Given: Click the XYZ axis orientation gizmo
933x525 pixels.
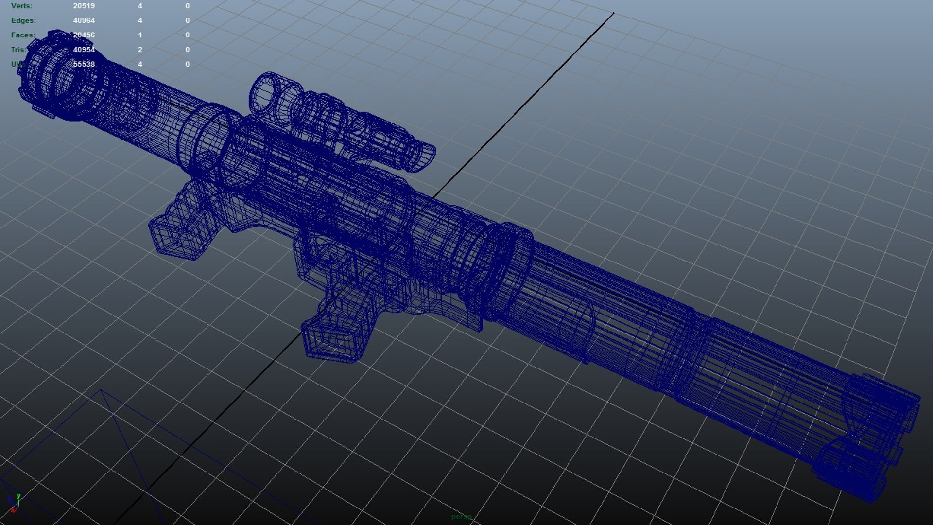Looking at the screenshot, I should 14,503.
